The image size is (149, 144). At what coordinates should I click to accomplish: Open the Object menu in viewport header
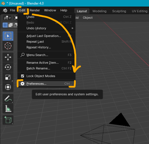pyautogui.click(x=88, y=18)
